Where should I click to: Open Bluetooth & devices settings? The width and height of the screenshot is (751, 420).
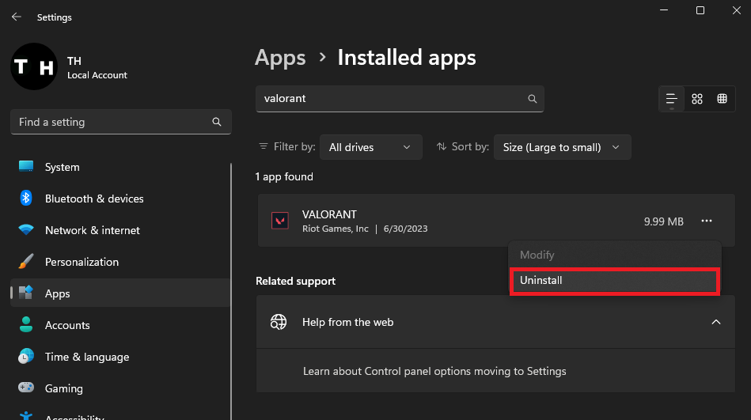pos(94,199)
